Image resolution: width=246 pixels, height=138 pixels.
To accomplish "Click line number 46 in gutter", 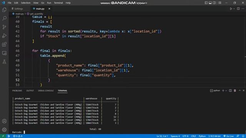I will [18, 51].
